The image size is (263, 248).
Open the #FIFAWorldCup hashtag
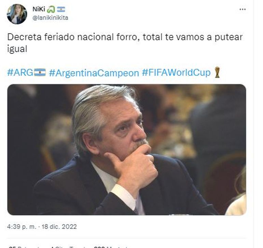(x=176, y=73)
